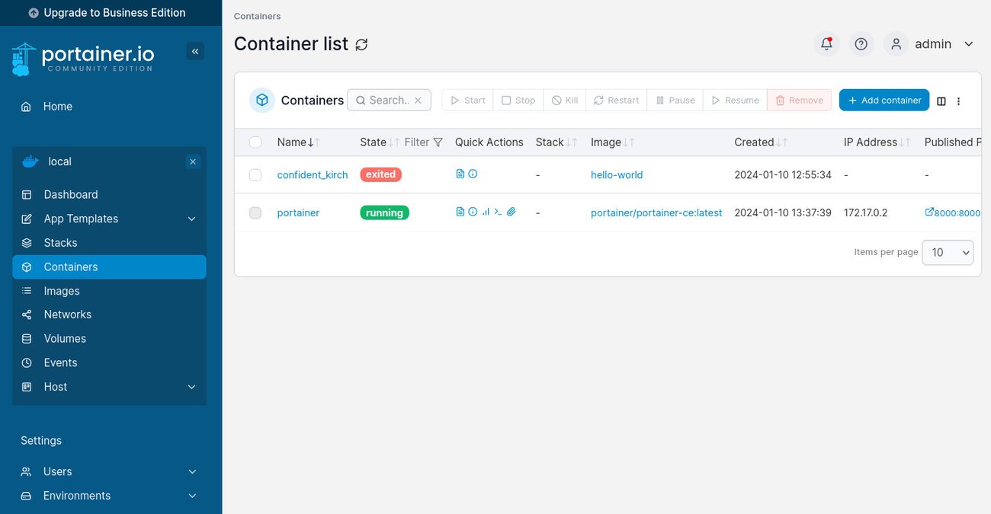Collapse the App Templates section
991x514 pixels.
click(191, 219)
